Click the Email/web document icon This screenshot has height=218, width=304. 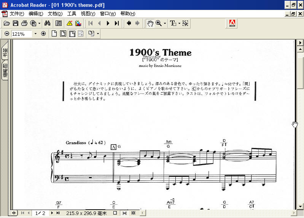click(33, 24)
